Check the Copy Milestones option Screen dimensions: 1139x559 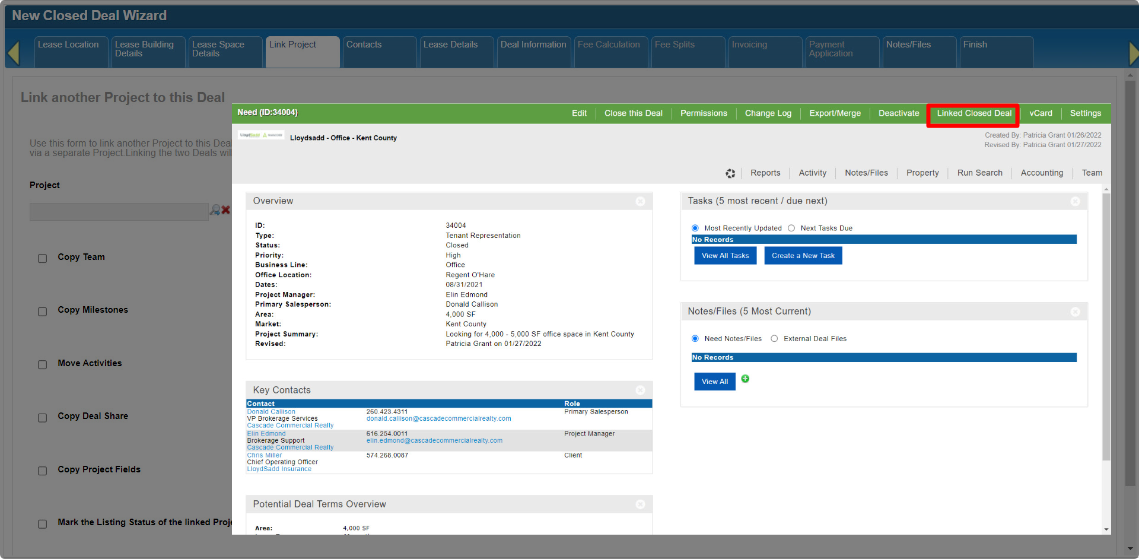(x=43, y=312)
